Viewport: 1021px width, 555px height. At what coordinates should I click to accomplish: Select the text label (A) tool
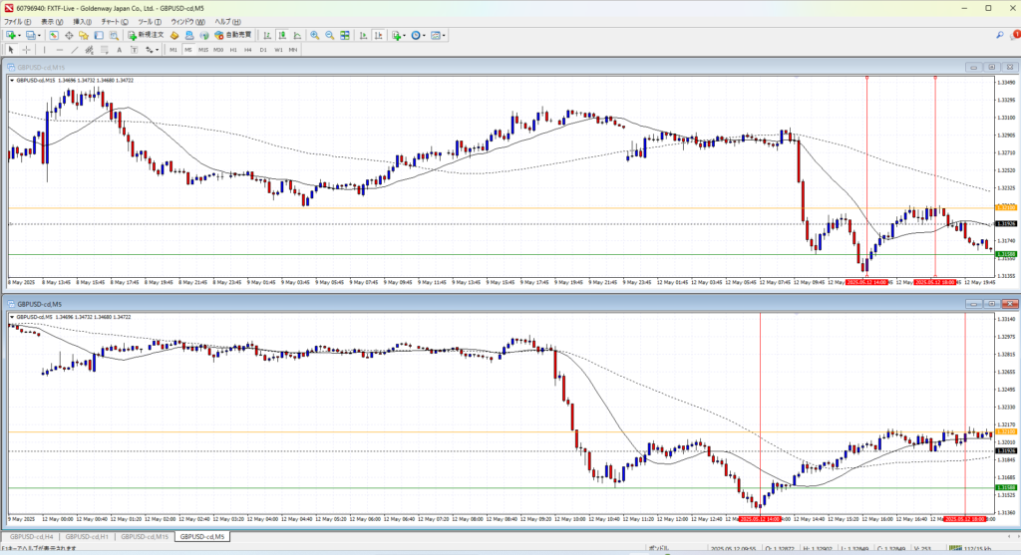(x=119, y=49)
